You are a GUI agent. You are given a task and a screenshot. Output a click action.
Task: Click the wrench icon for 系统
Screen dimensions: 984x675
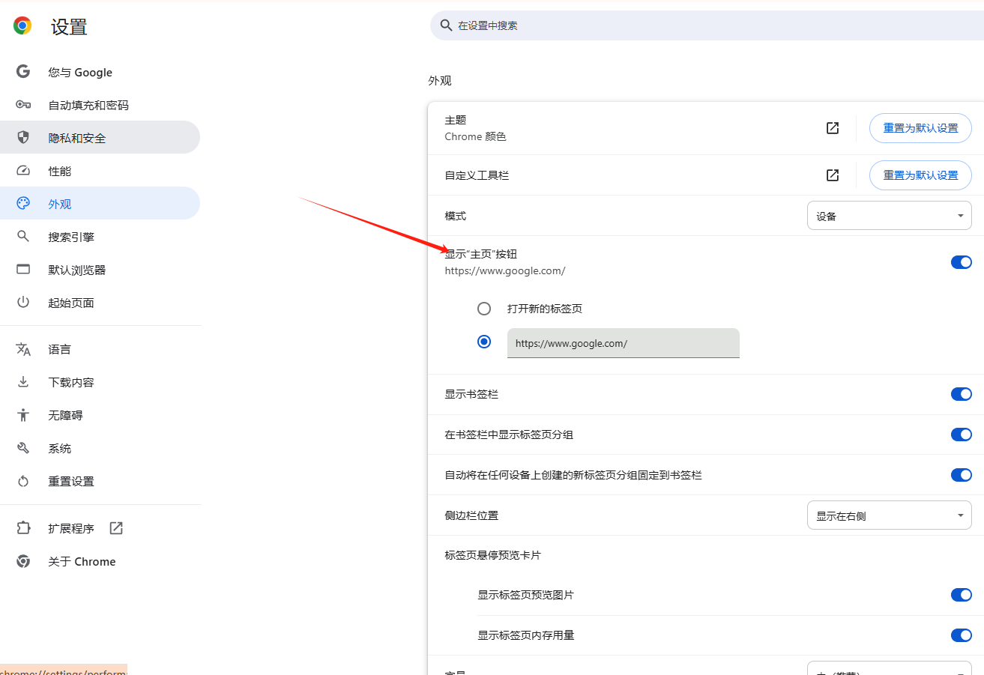coord(23,448)
